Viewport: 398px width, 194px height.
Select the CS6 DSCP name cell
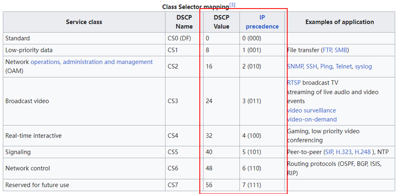pos(175,168)
